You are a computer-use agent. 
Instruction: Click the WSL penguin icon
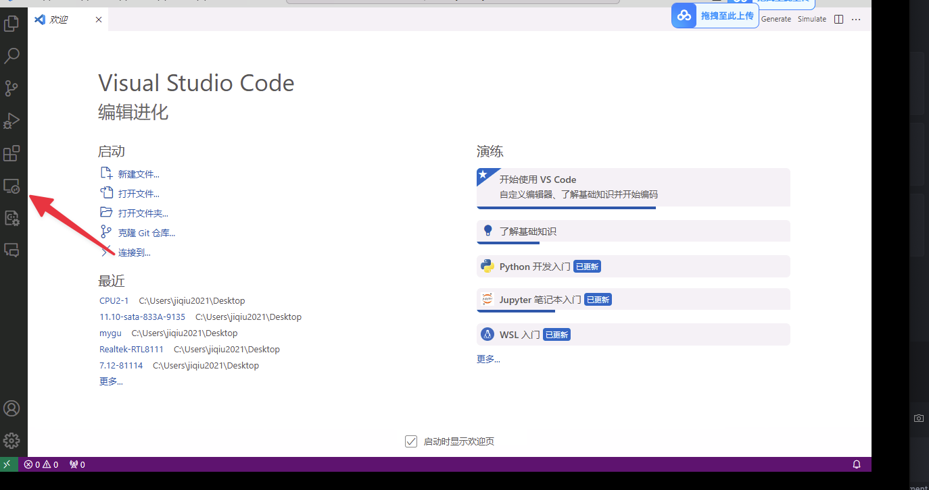[x=487, y=334]
